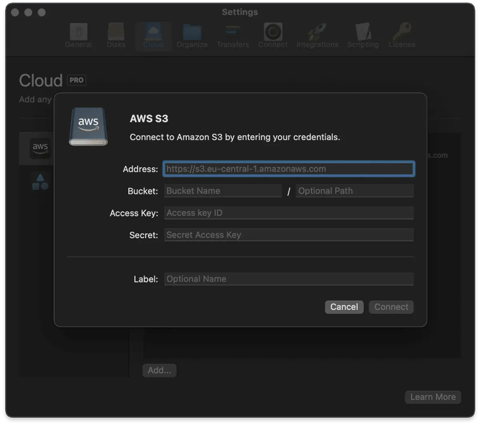Focus the Address input field
480x425 pixels.
pyautogui.click(x=288, y=169)
